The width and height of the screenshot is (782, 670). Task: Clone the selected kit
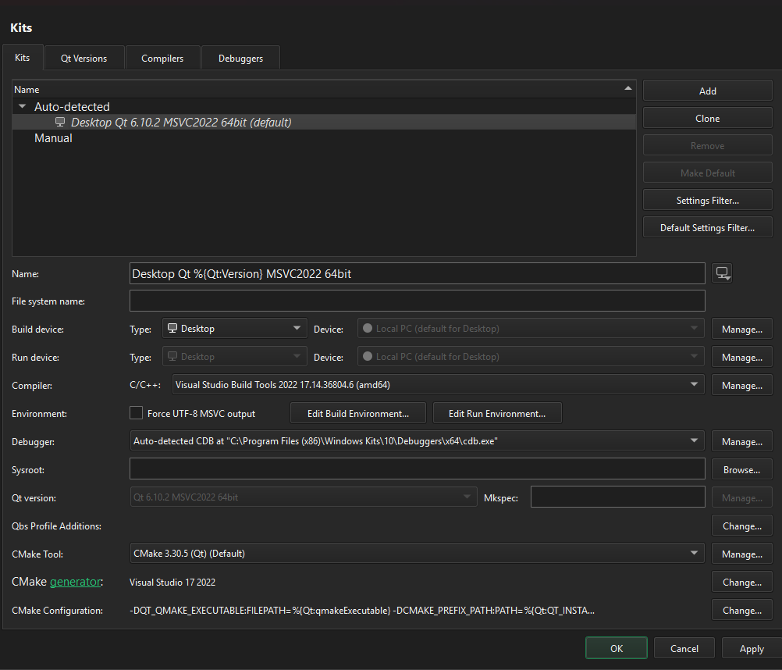(x=707, y=119)
